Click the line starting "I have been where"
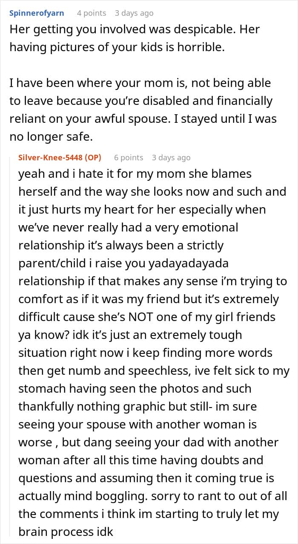Viewport: 298px width, 544px height. [x=140, y=83]
